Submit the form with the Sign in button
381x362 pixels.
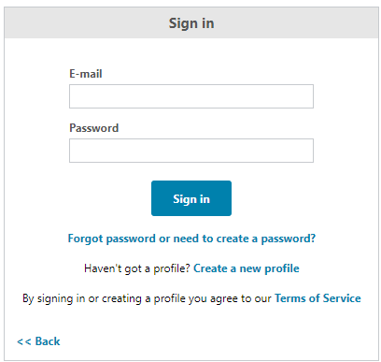191,198
